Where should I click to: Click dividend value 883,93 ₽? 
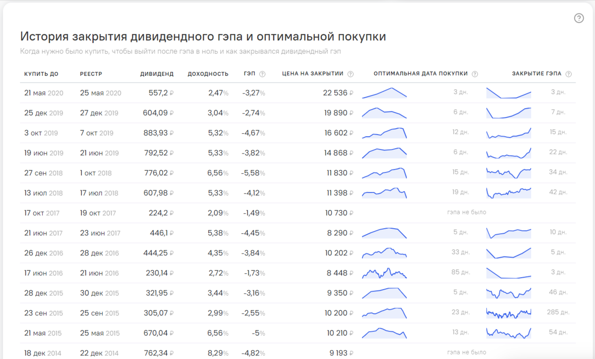point(158,133)
